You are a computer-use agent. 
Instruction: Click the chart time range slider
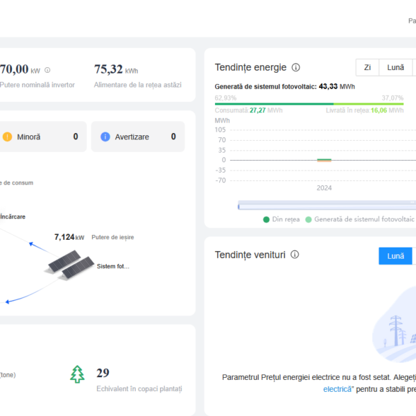click(326, 205)
